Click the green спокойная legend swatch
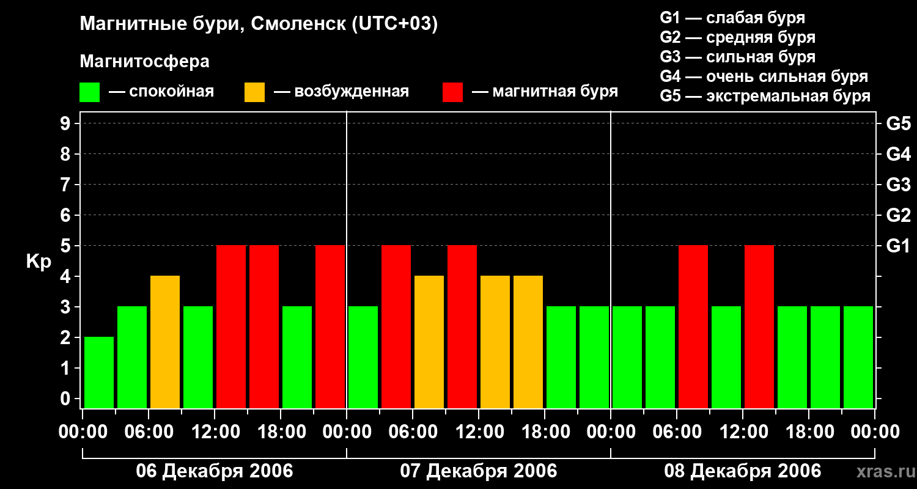The image size is (917, 489). [89, 92]
